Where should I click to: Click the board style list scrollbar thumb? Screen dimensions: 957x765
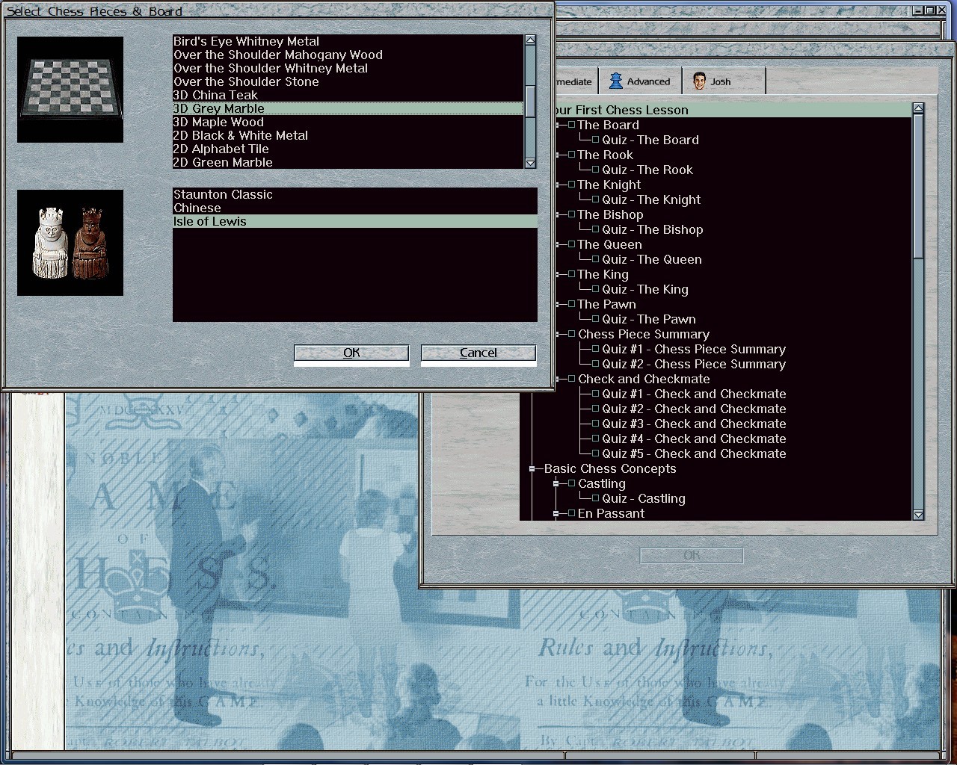[x=530, y=101]
